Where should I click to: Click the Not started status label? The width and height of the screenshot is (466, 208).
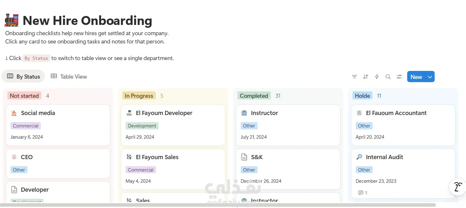point(24,96)
